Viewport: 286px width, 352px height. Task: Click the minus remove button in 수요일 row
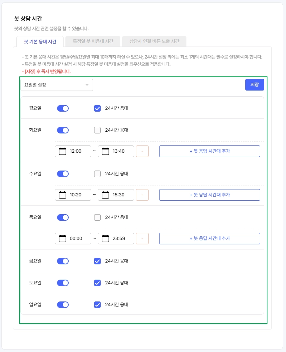pos(142,195)
